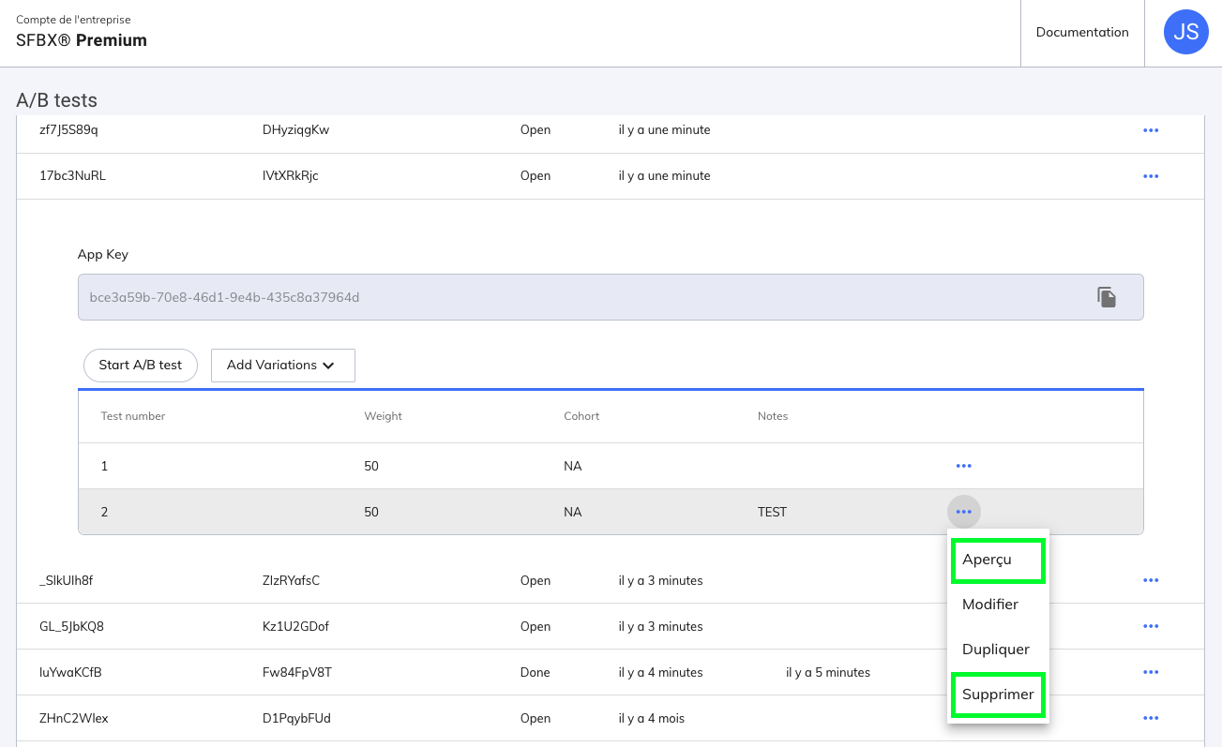
Task: Click three-dot menu for test number 1
Action: (x=963, y=466)
